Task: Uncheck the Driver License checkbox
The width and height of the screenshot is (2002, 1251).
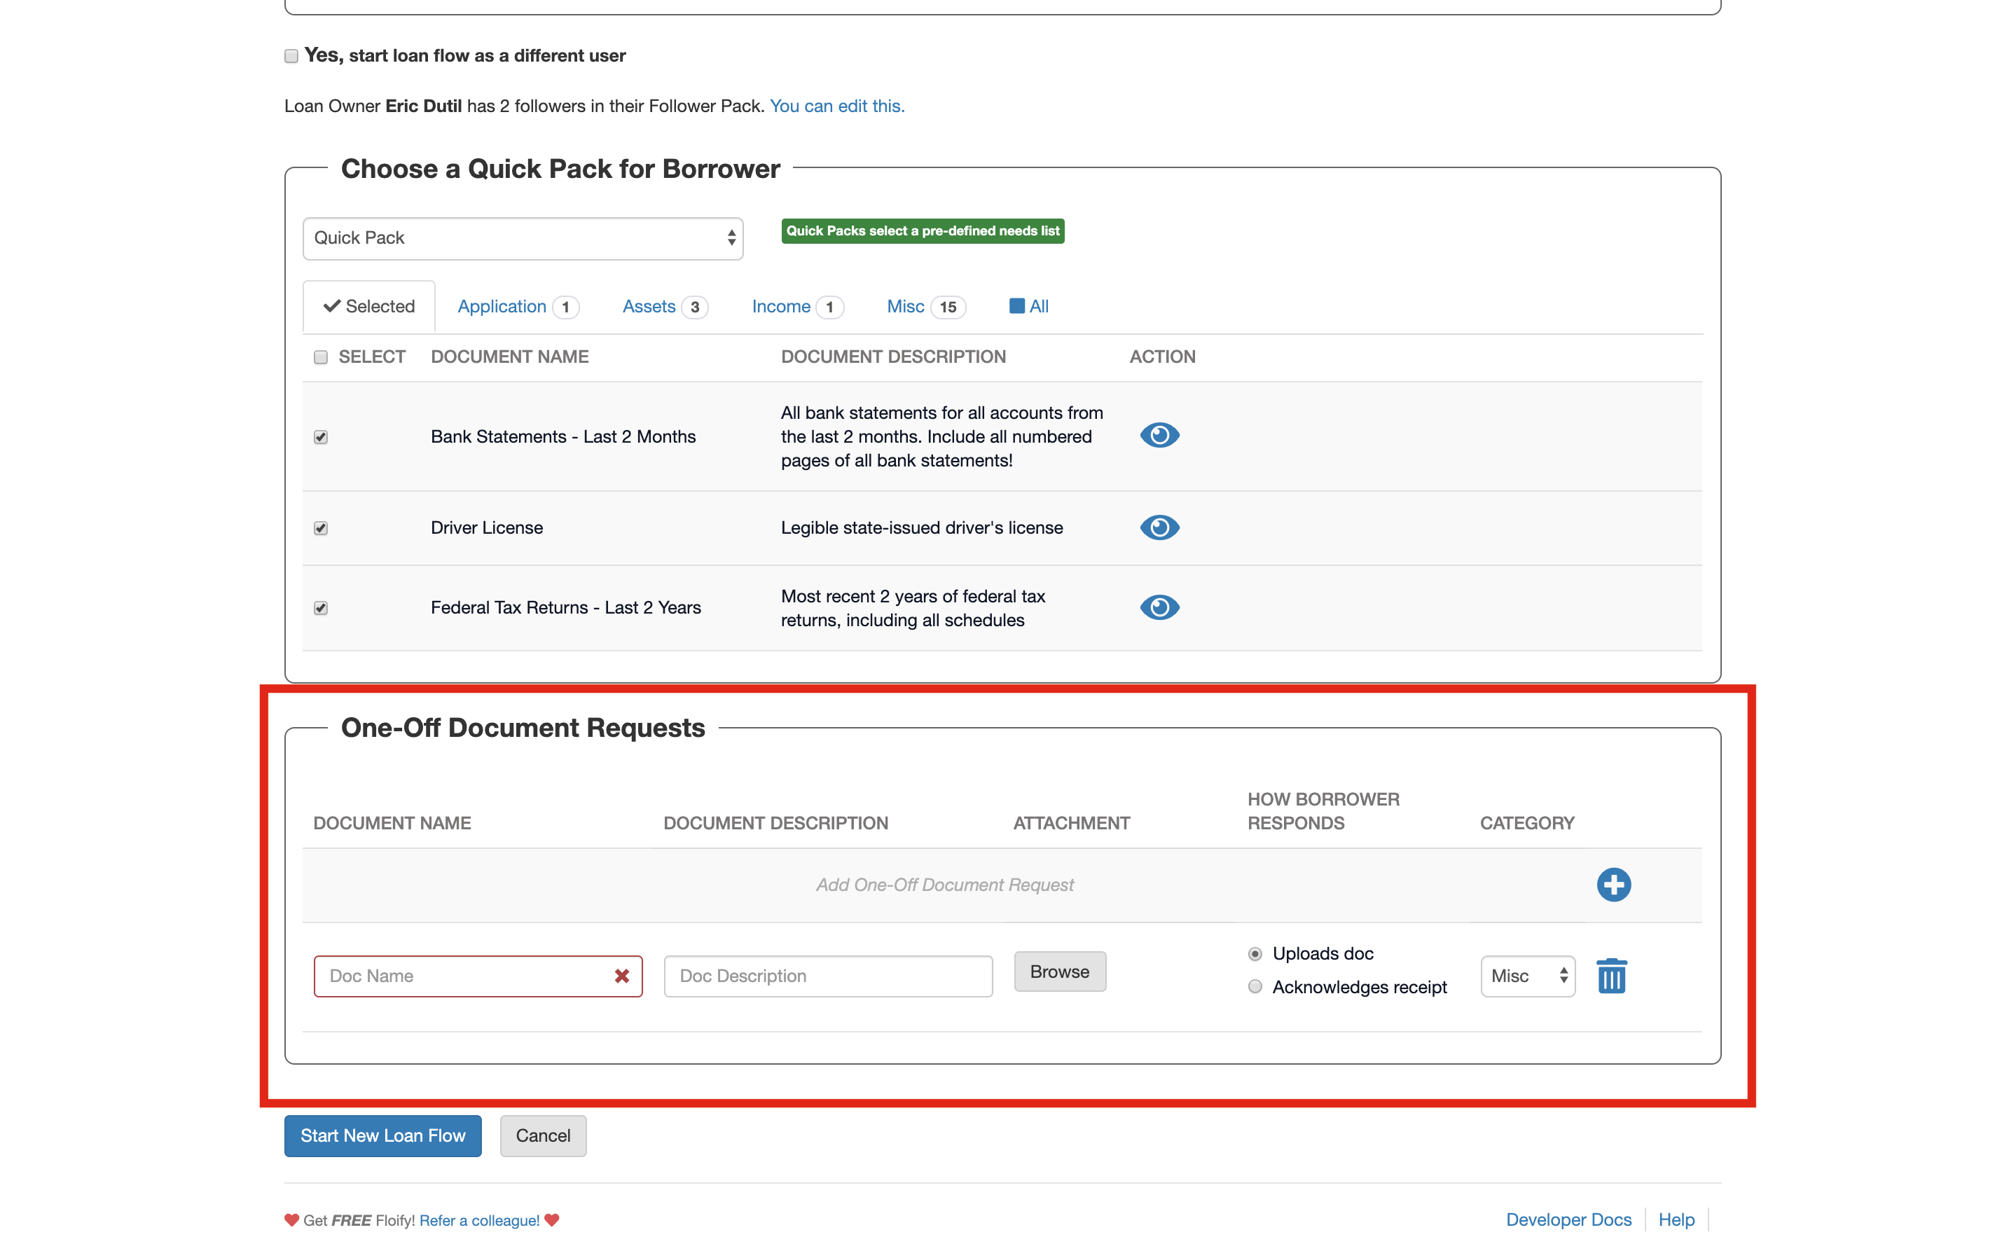Action: (321, 528)
